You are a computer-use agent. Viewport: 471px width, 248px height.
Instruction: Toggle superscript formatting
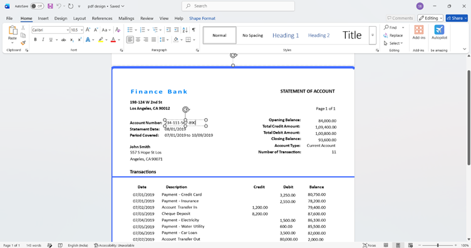click(x=80, y=39)
